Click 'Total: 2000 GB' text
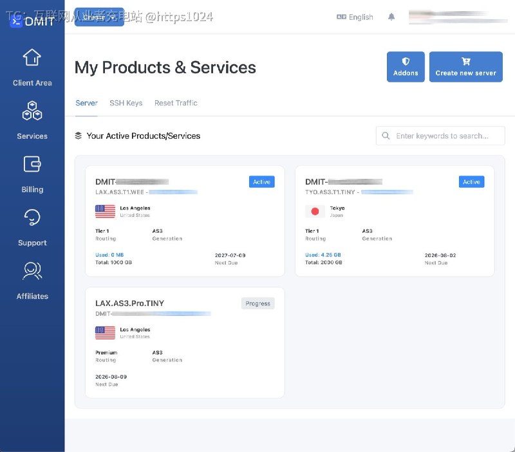This screenshot has width=515, height=452. [324, 262]
